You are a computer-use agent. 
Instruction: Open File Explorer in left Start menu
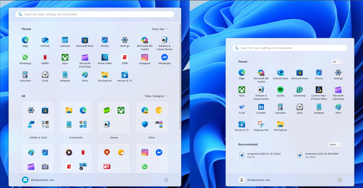click(x=105, y=77)
